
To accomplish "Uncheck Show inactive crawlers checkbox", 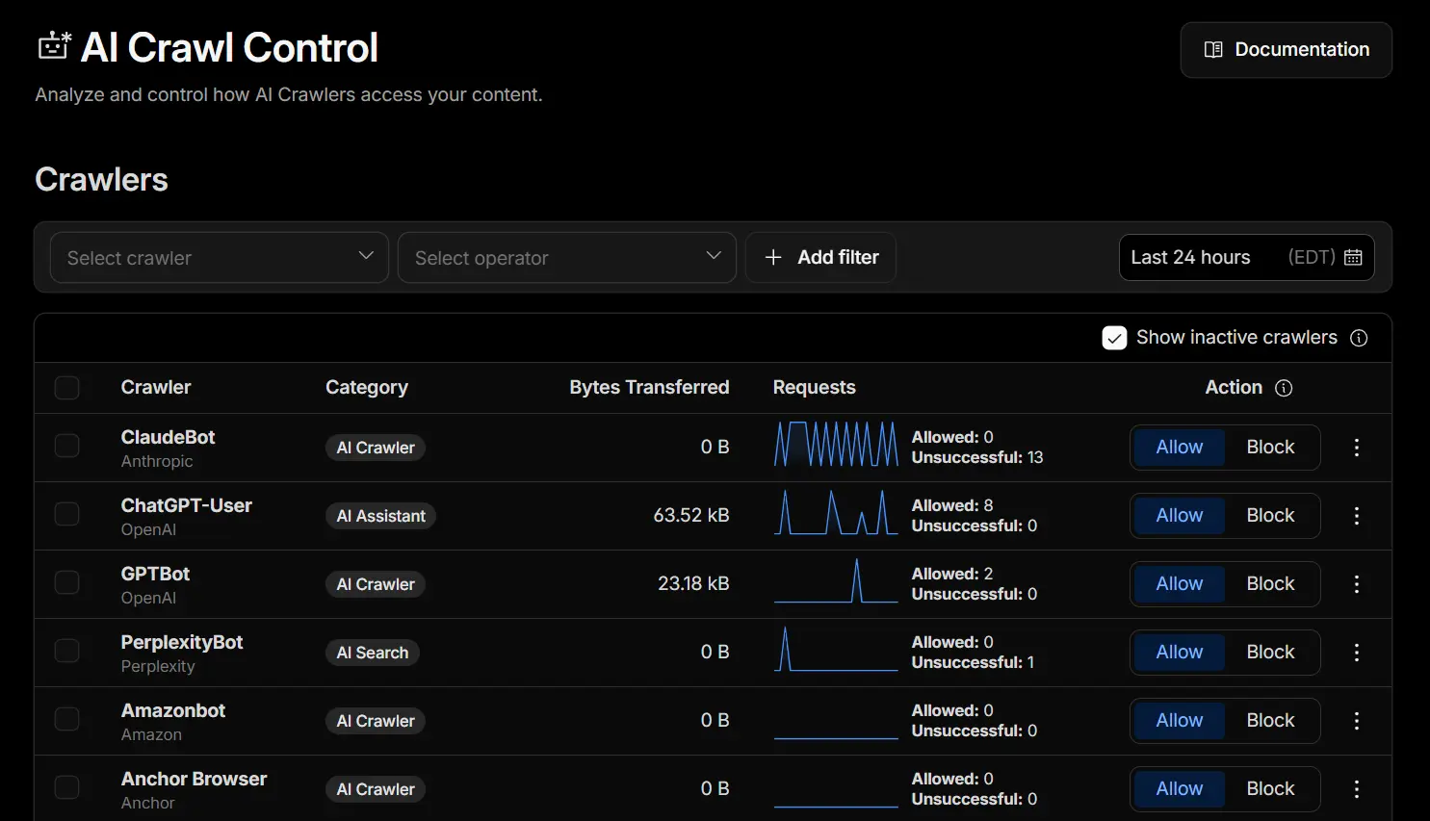I will [x=1114, y=338].
